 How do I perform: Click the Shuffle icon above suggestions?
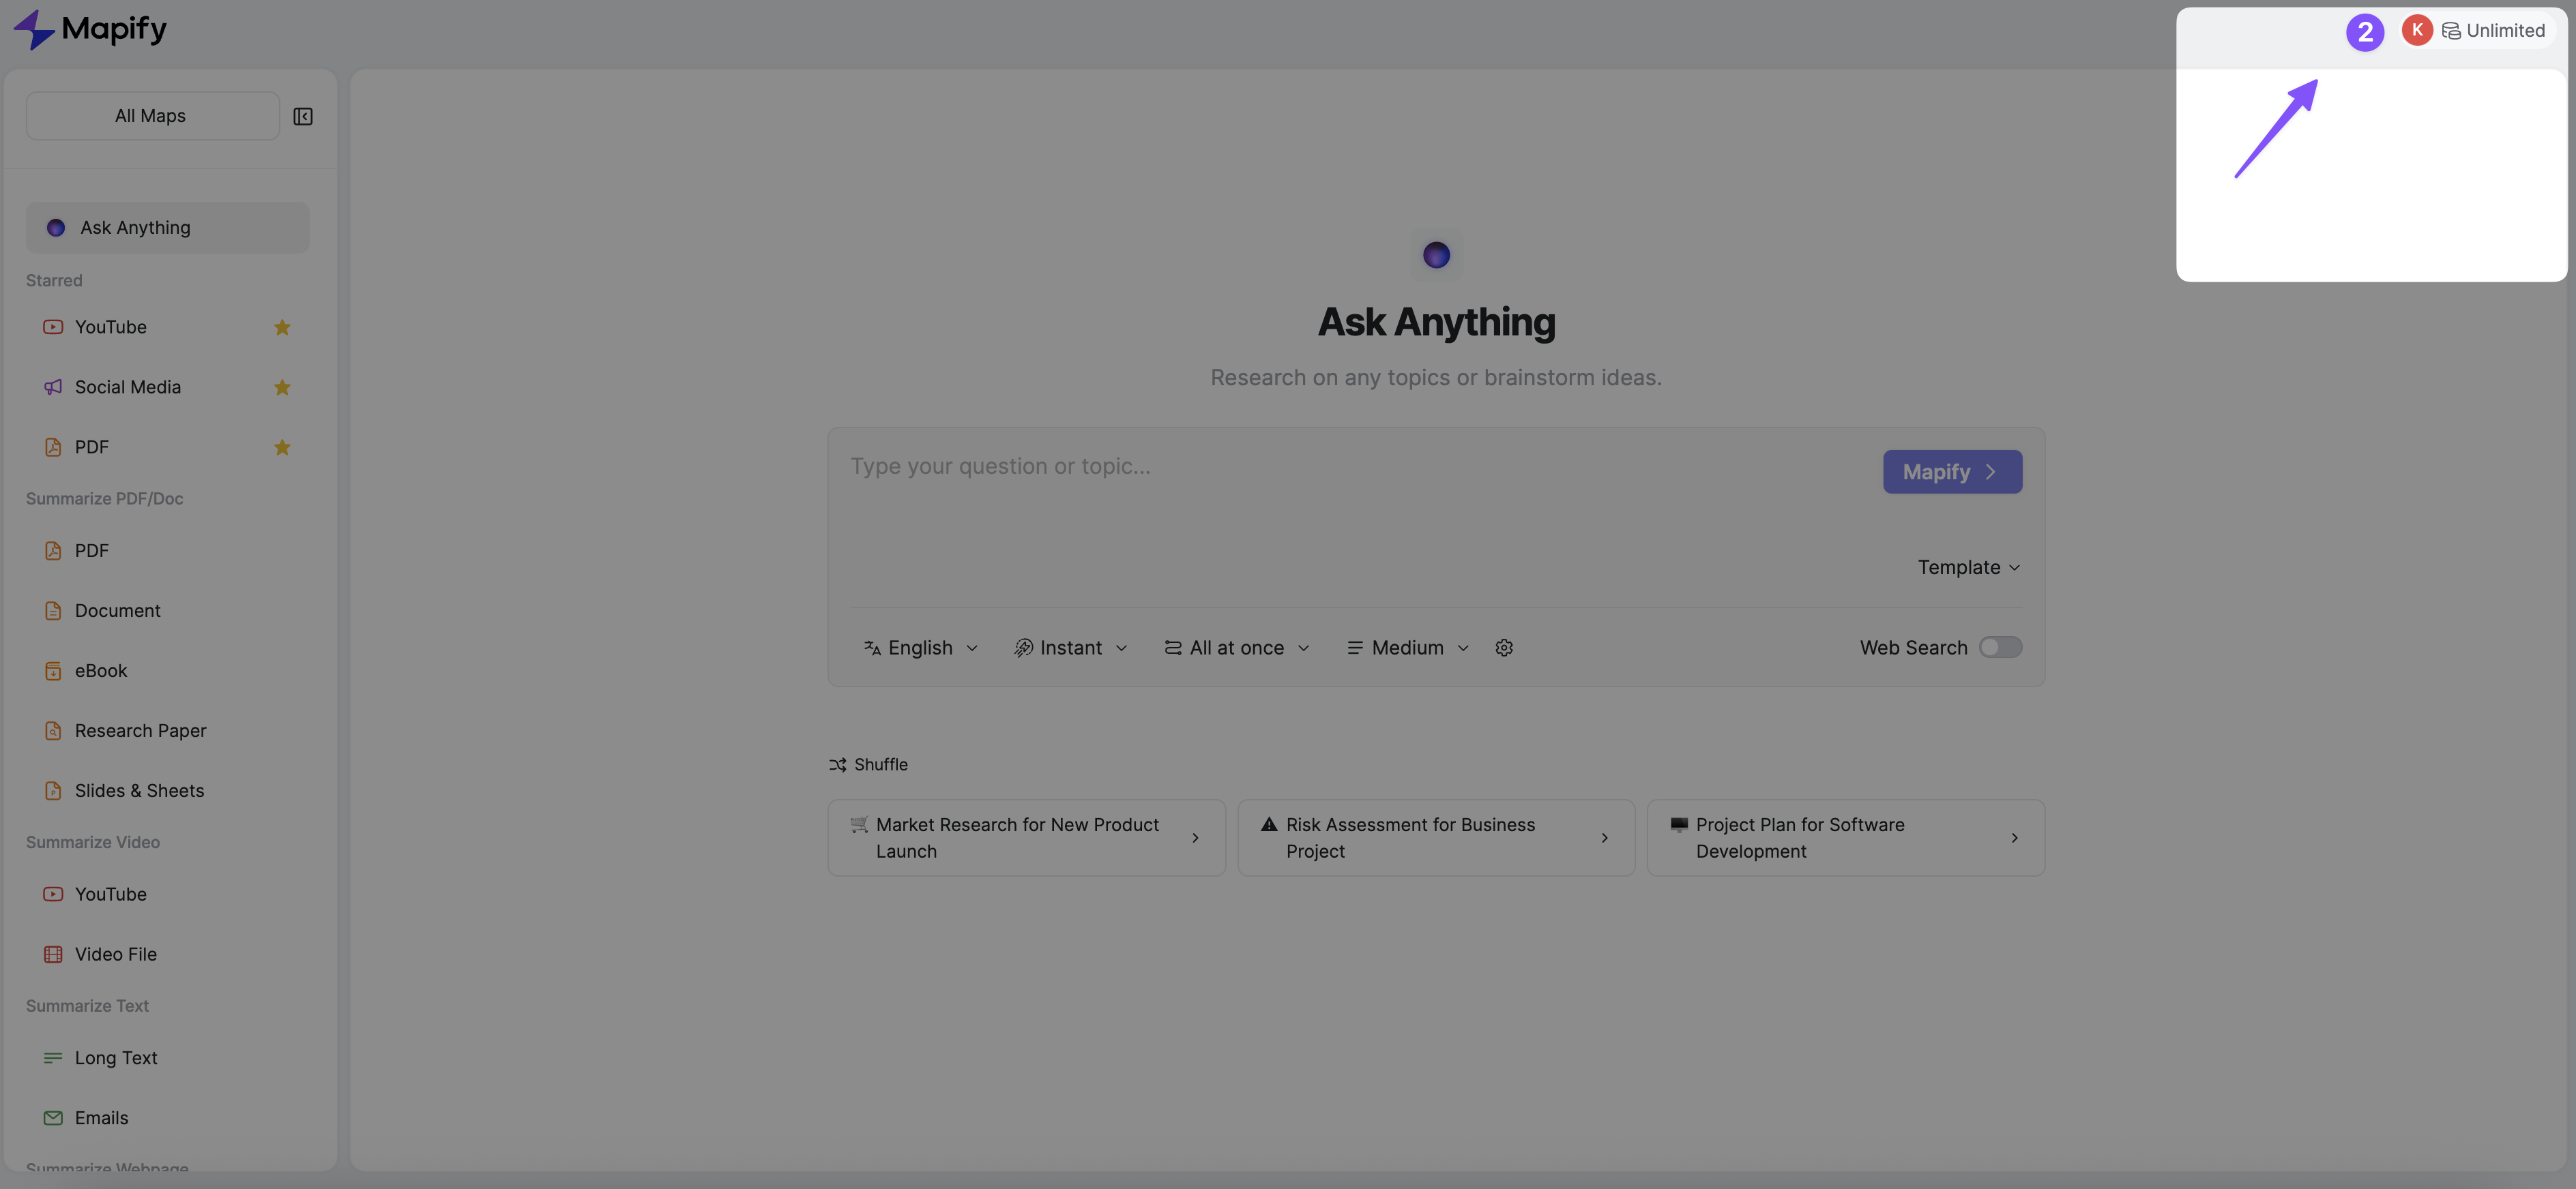pos(838,764)
